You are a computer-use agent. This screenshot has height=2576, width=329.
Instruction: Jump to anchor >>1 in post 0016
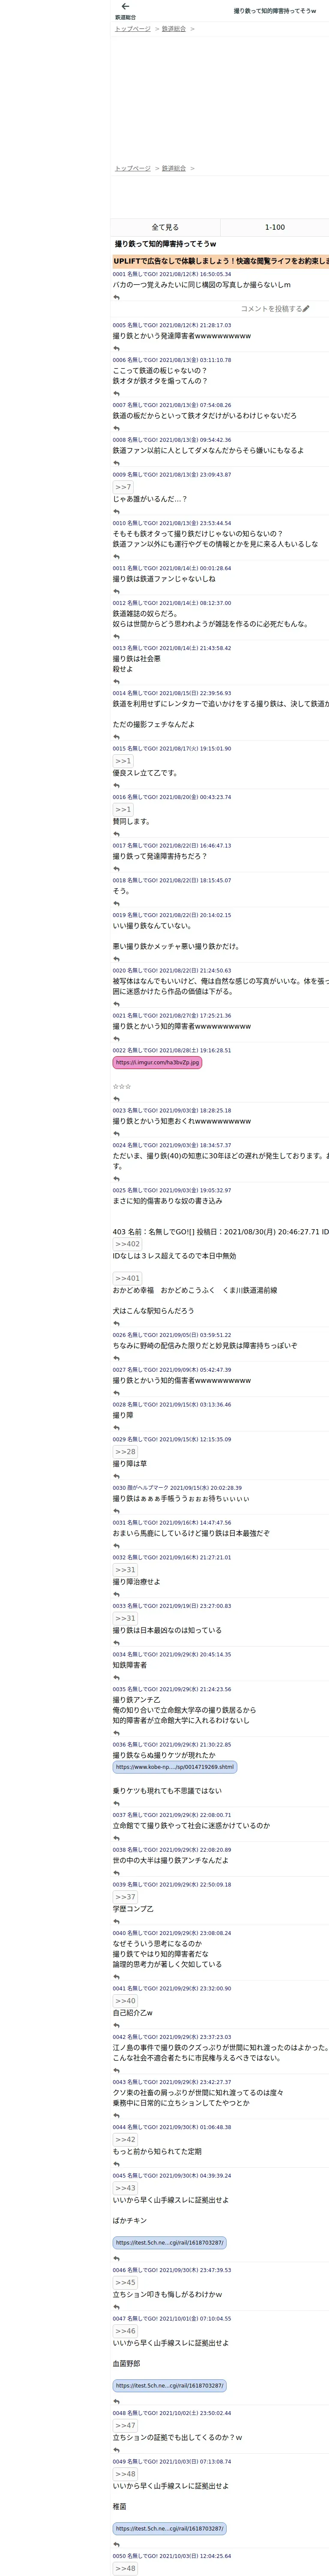pos(123,809)
